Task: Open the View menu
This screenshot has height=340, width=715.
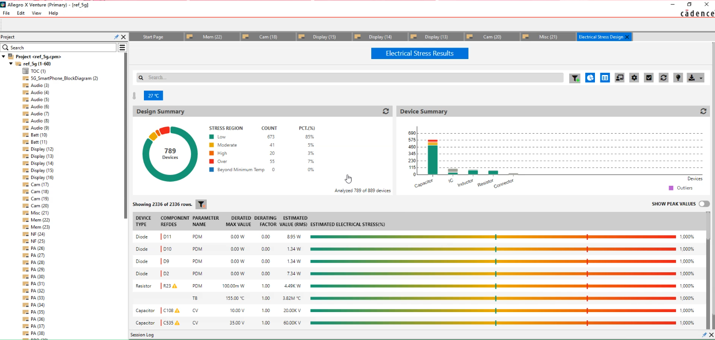Action: [x=37, y=13]
